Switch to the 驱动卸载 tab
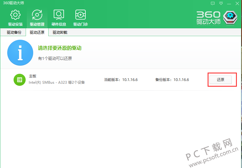The width and height of the screenshot is (242, 168). tap(60, 33)
